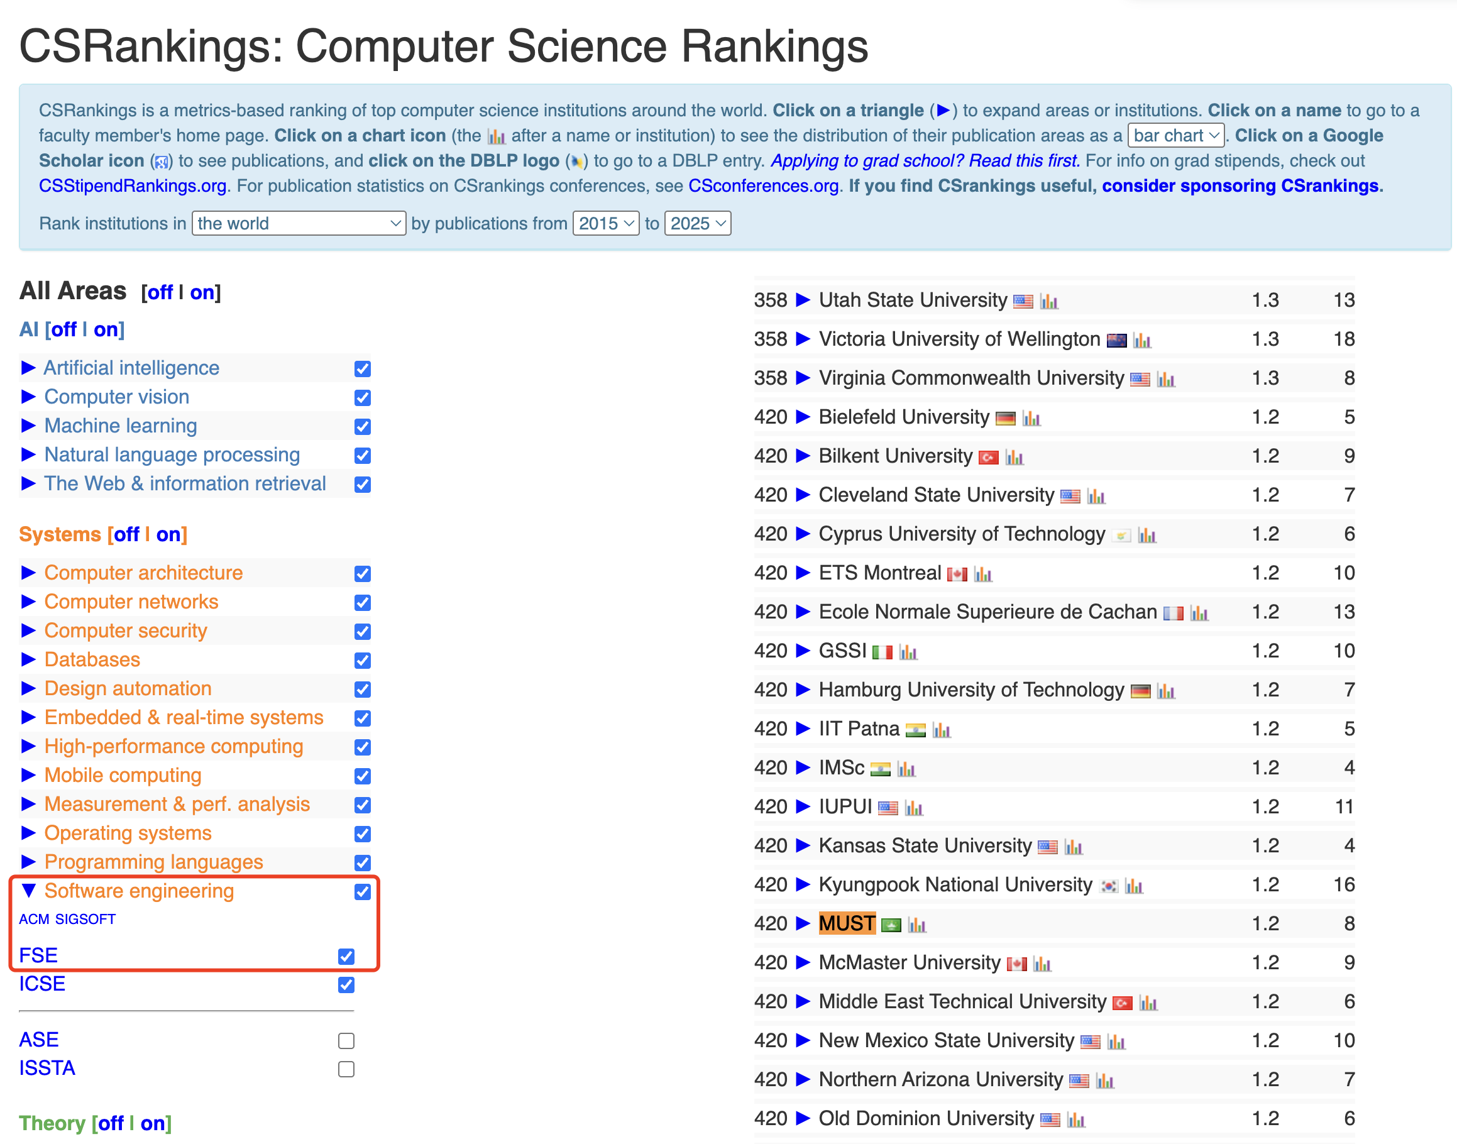Open IUPUI chart icon

tap(915, 808)
